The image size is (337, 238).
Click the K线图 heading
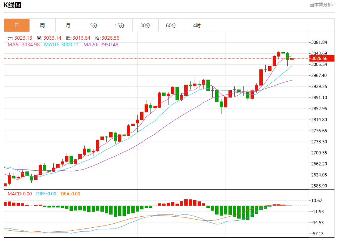click(13, 5)
